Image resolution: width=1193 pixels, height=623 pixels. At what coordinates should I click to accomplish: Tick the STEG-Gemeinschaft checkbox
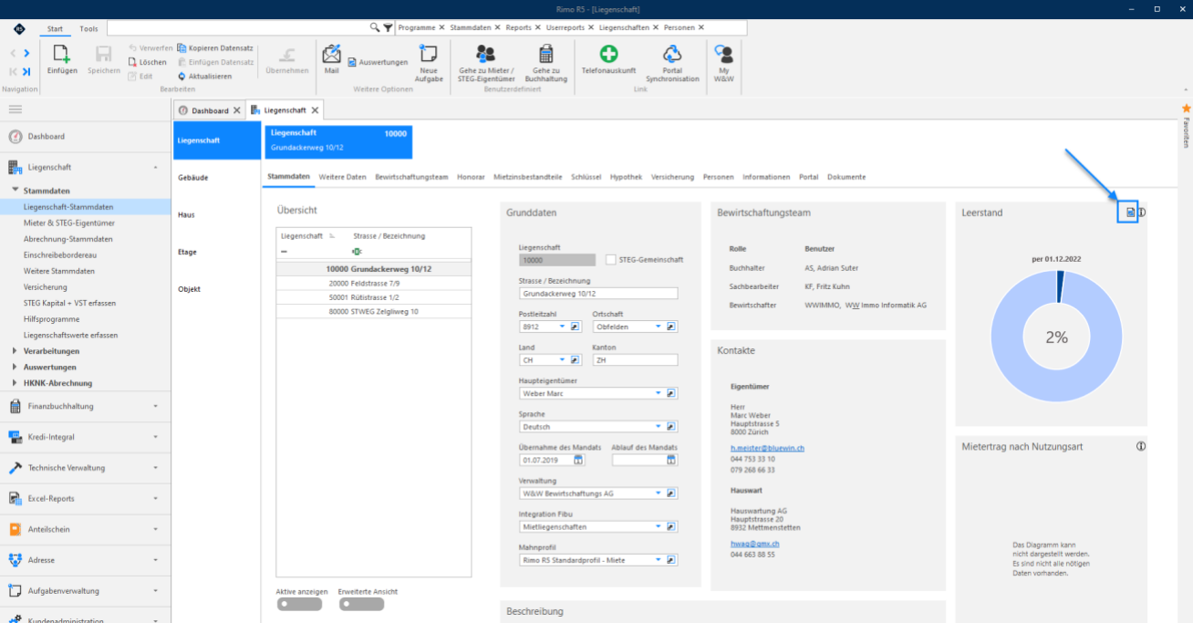(x=611, y=260)
